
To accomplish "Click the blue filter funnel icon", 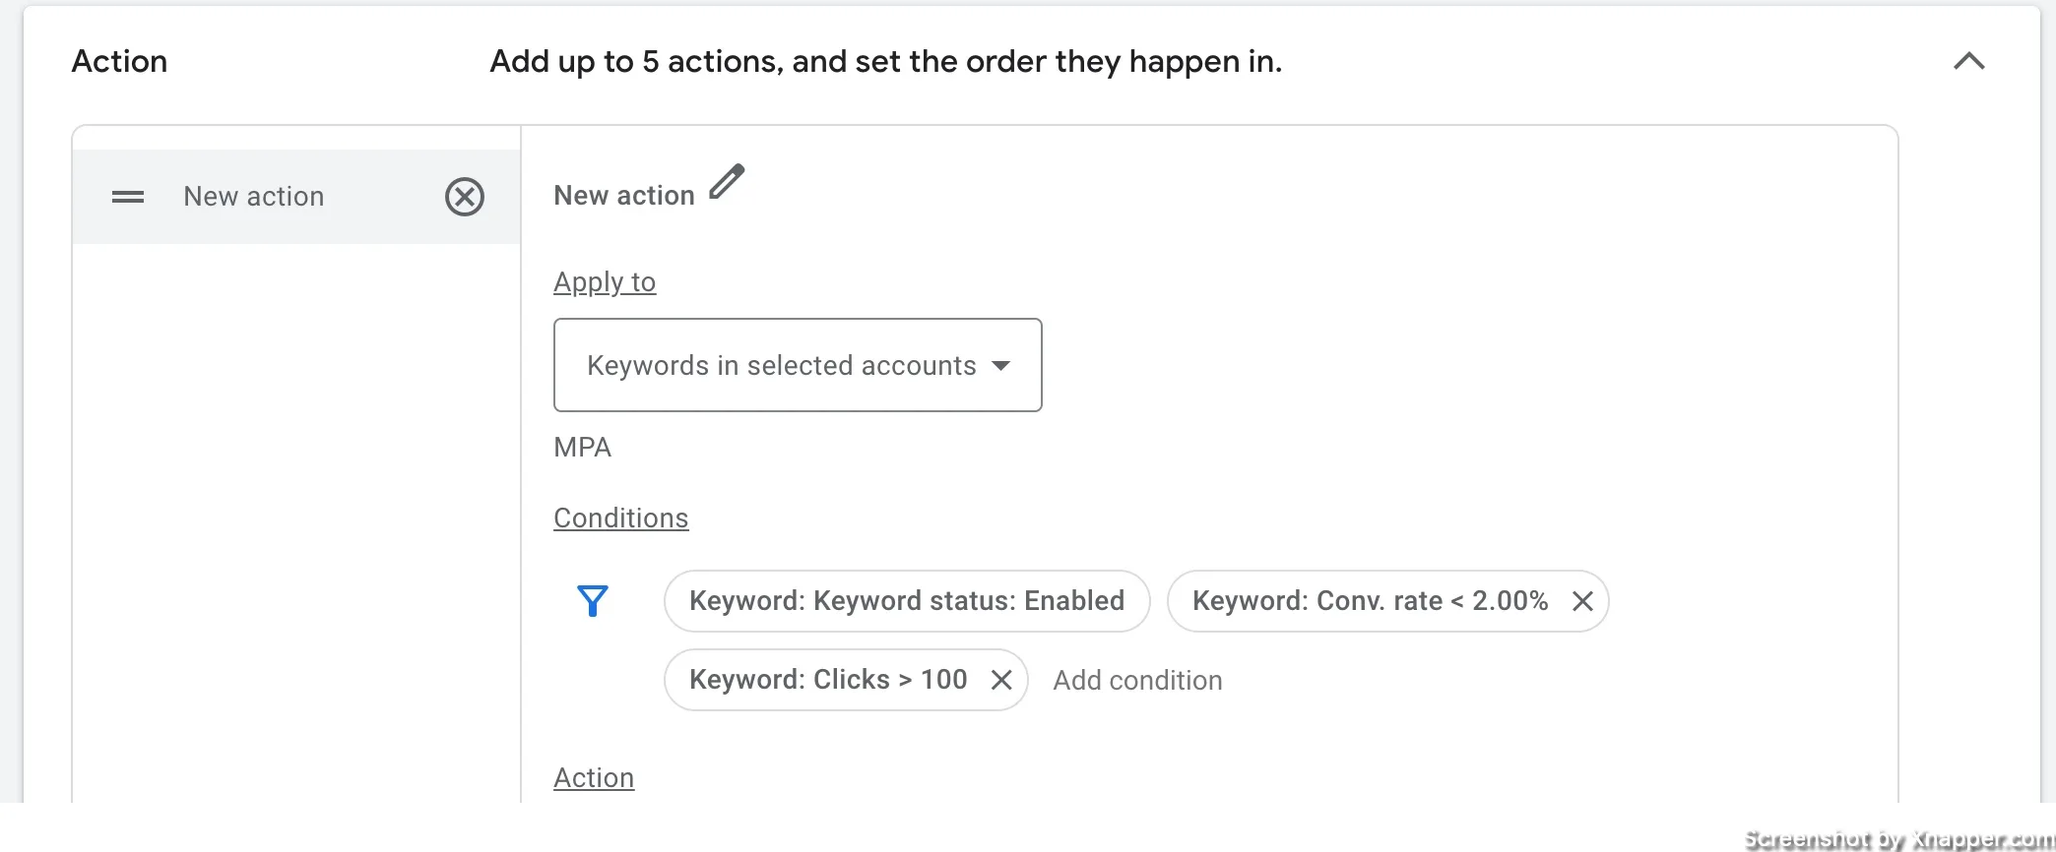I will tap(593, 601).
